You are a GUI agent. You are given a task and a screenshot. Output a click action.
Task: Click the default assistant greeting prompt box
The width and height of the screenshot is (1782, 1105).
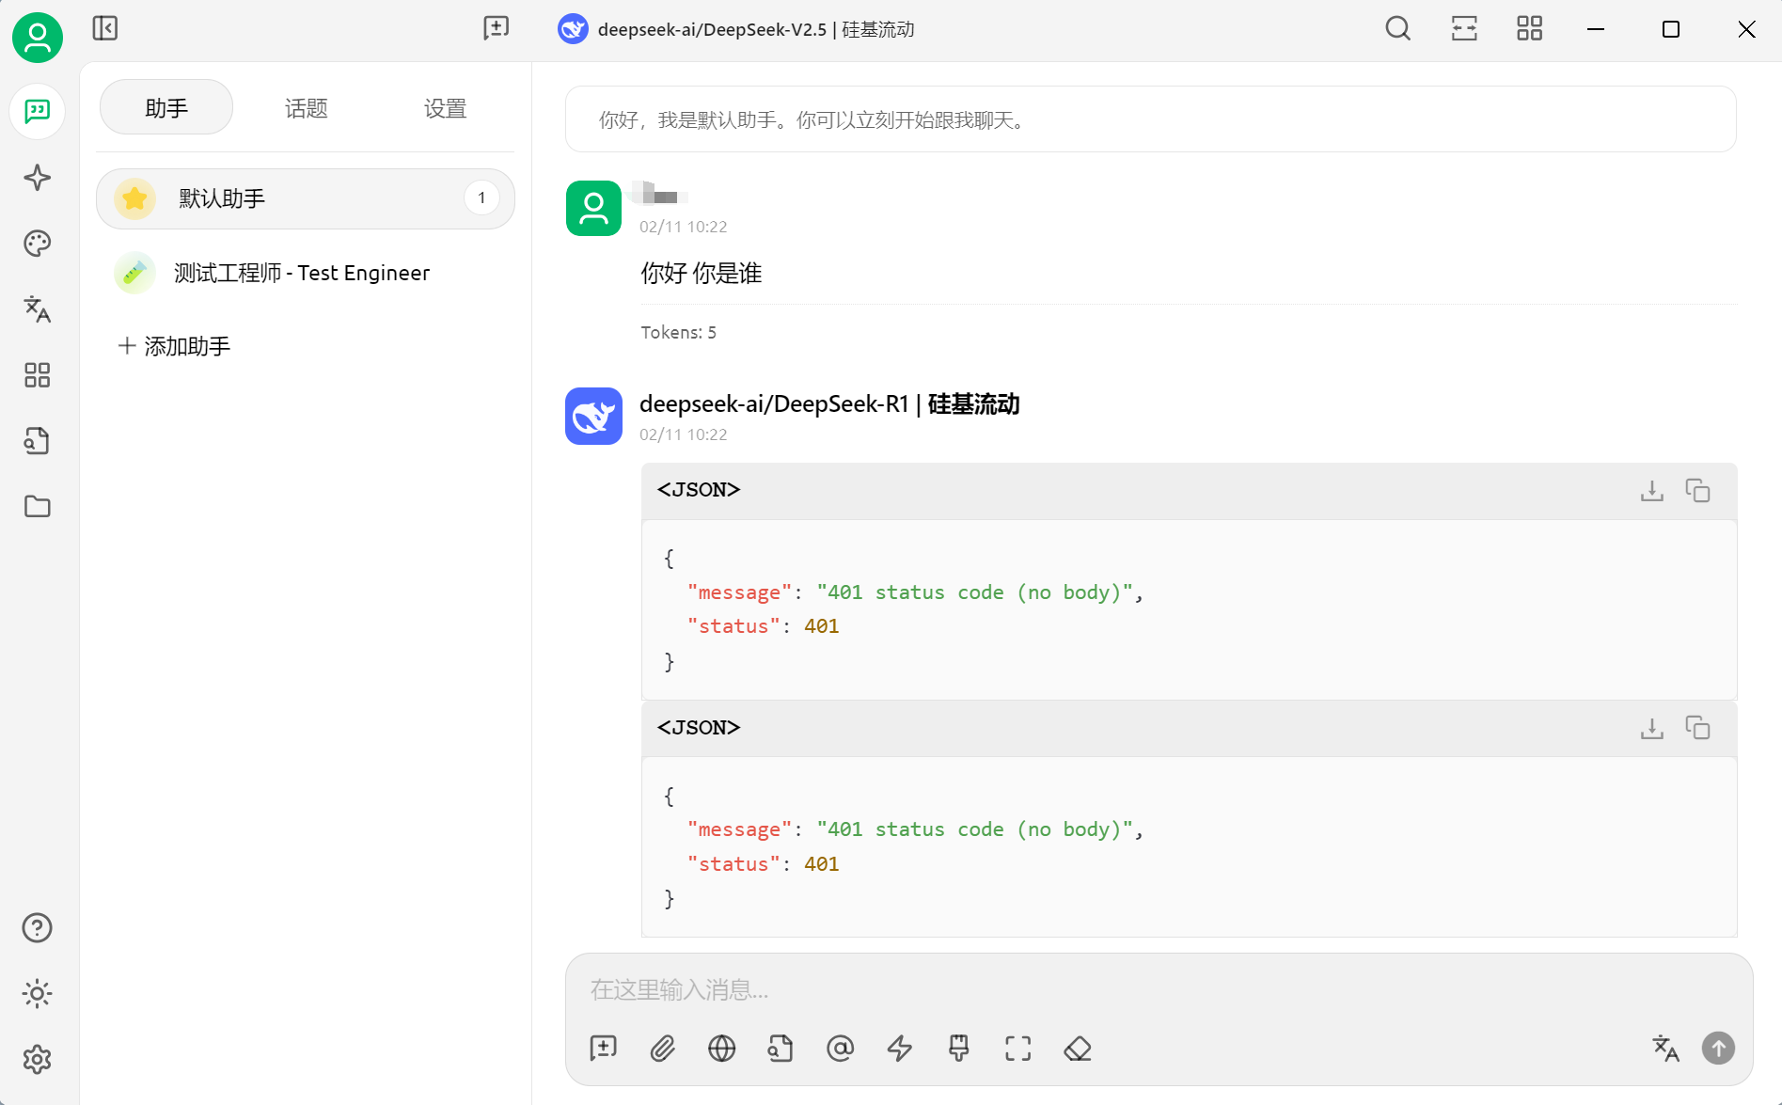1150,119
